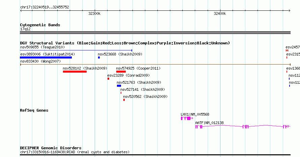Click the ruler's right arrowhead

pos(290,11)
